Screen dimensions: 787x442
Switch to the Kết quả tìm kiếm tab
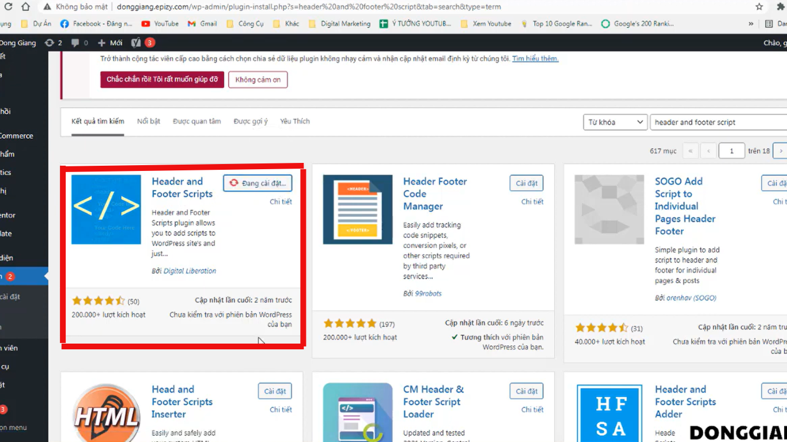(x=98, y=121)
